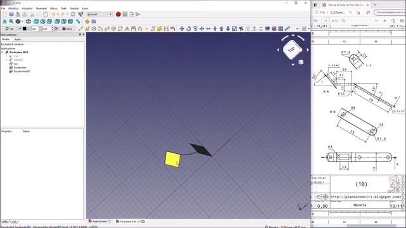Viewport: 406px width, 228px height.
Task: Open the Draft menu
Action: (63, 8)
